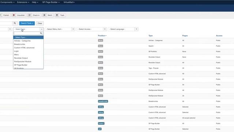The width and height of the screenshot is (234, 132).
Task: Click the None badge in the Articles - Categories row
Action: 101,40
